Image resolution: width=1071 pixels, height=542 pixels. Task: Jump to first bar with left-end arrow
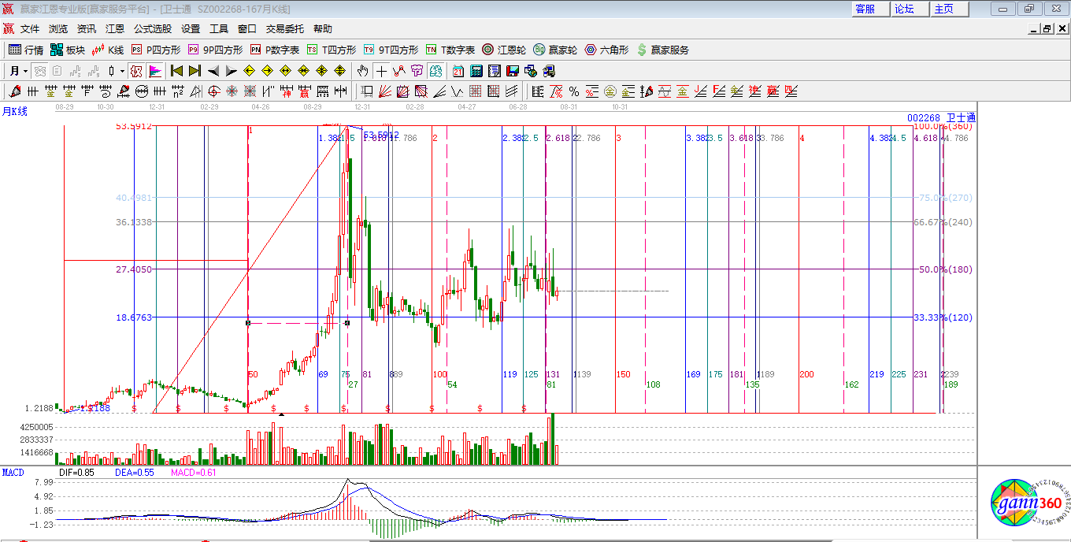coord(177,71)
